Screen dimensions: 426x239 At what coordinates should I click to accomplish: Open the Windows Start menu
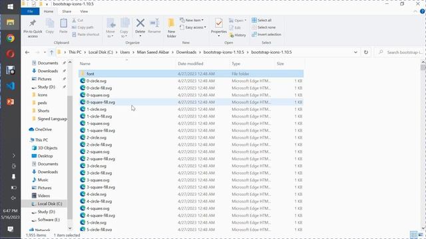[11, 7]
